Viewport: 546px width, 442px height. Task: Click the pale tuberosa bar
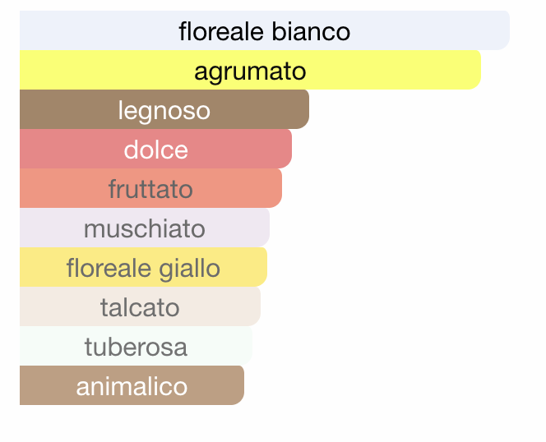pos(136,346)
